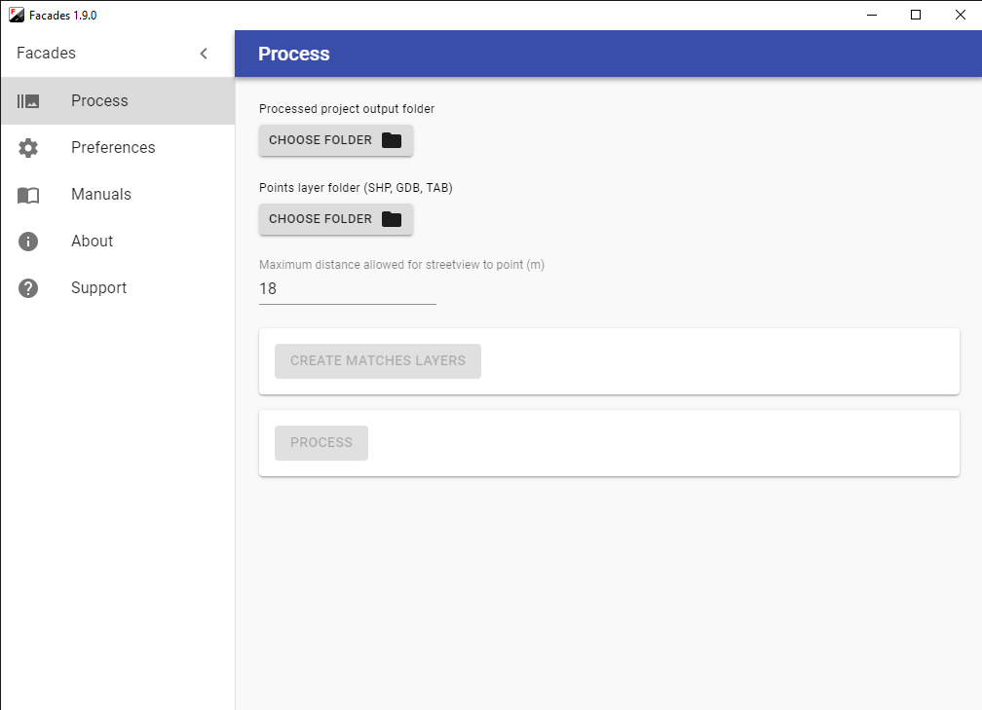Click the 'Processed project output folder' label
This screenshot has width=982, height=710.
point(347,109)
